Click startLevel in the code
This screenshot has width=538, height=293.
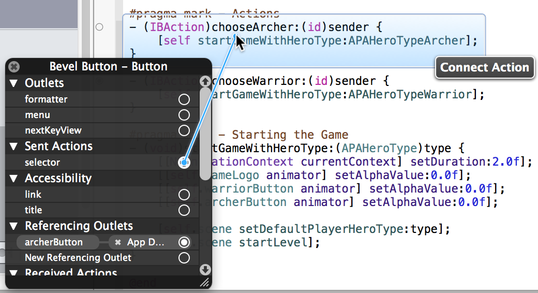[x=273, y=242]
